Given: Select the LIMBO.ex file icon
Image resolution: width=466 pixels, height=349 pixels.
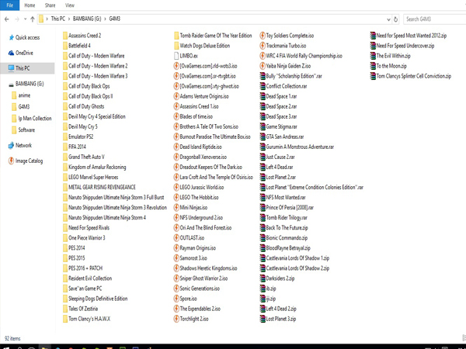Looking at the screenshot, I should (x=176, y=56).
